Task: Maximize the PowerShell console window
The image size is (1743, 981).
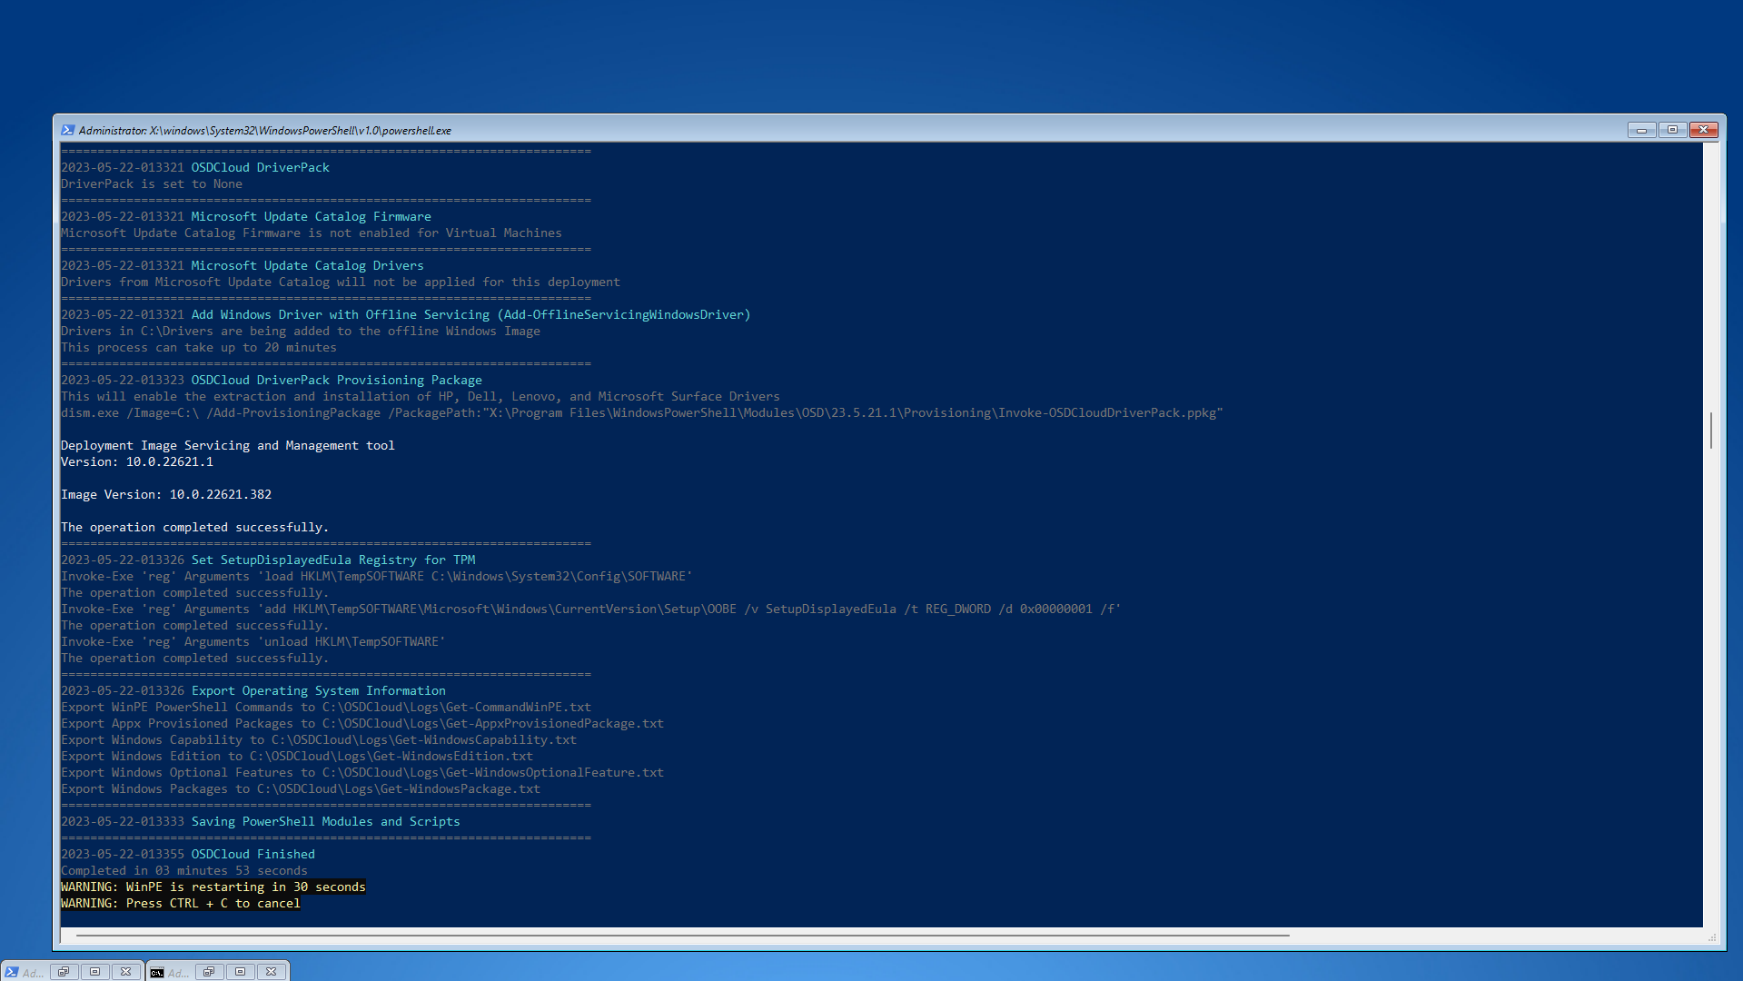Action: [1672, 130]
